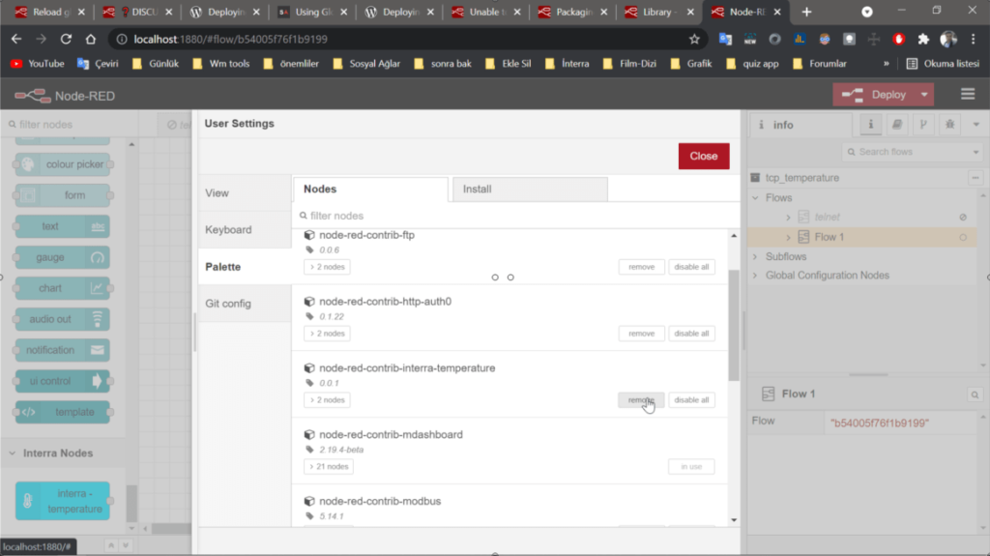Image resolution: width=990 pixels, height=556 pixels.
Task: Disable all nodes of node-red-contrib-http-auth0
Action: pos(691,333)
